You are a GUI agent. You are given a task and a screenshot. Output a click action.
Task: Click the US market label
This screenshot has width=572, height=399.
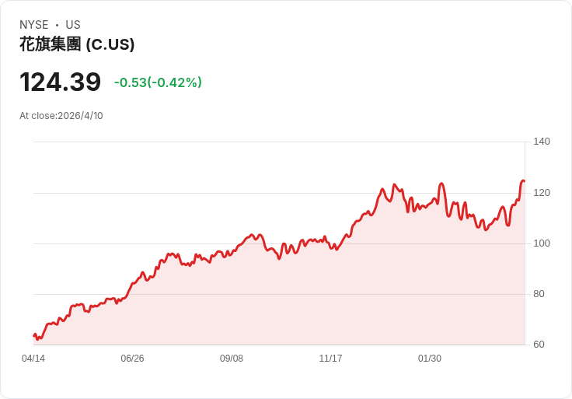coord(73,25)
